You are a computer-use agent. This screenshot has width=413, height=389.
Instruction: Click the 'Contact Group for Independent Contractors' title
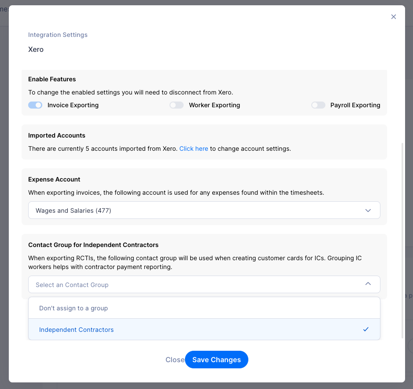(93, 245)
